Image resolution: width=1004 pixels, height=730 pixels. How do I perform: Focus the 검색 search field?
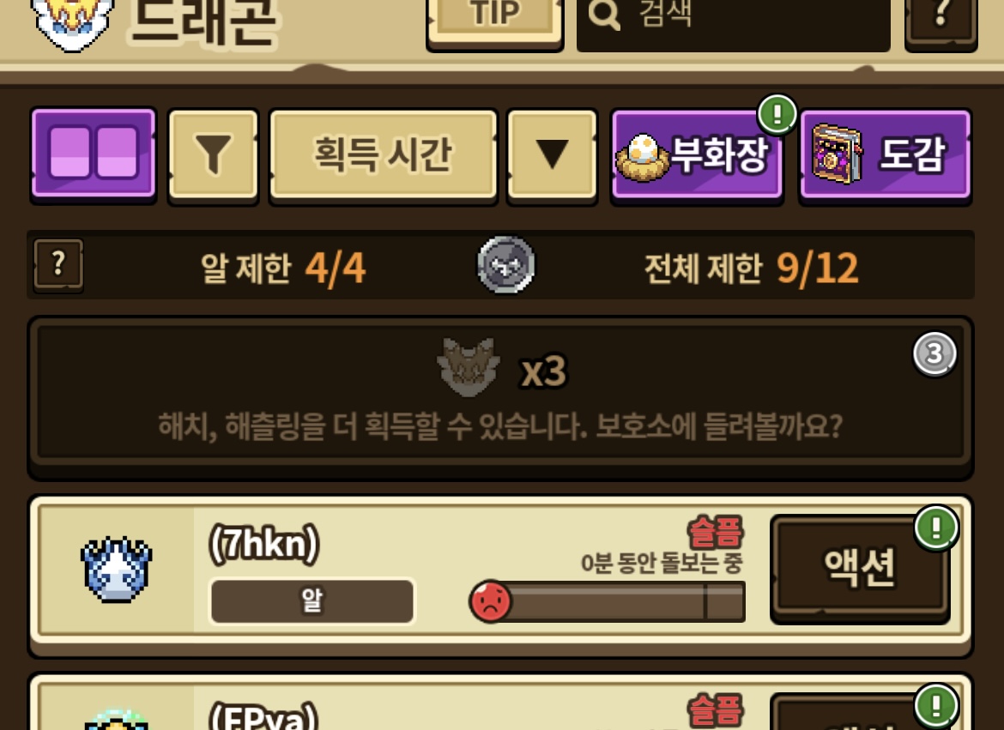[733, 19]
